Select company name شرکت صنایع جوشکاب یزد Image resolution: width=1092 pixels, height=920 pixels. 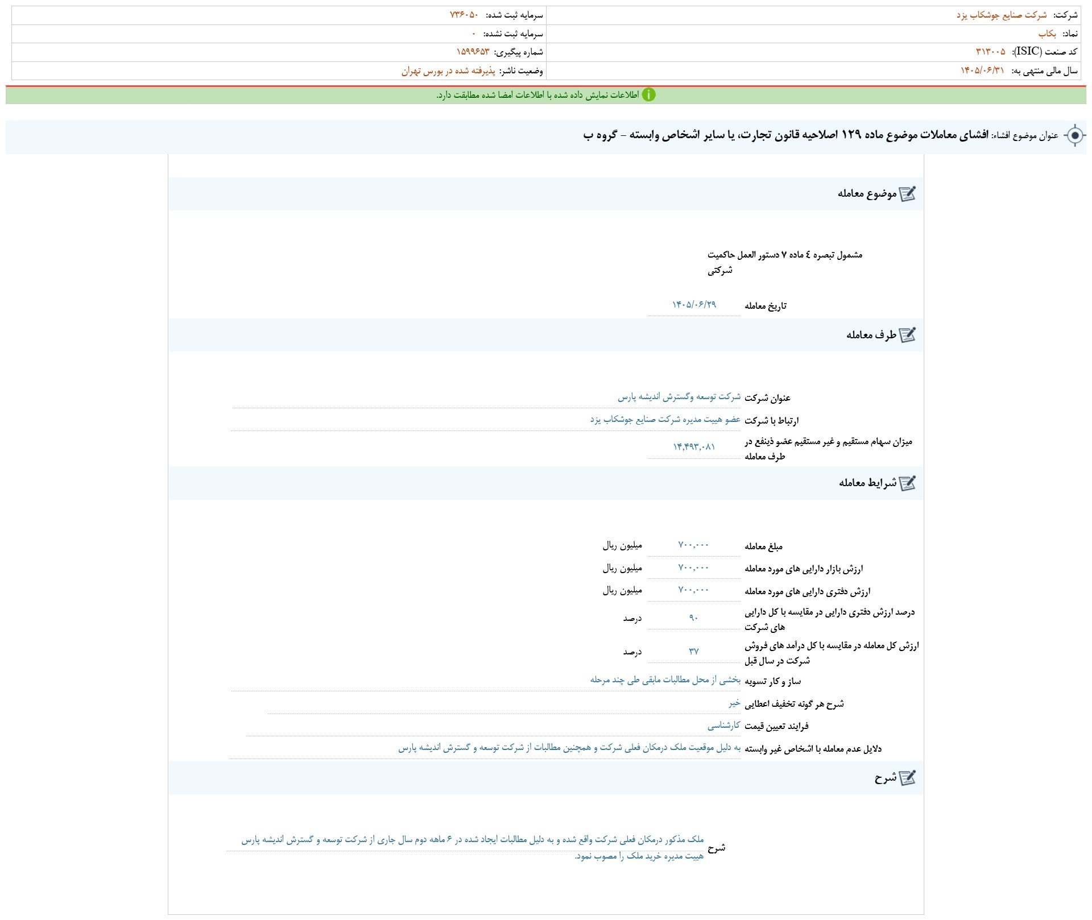[x=1002, y=15]
